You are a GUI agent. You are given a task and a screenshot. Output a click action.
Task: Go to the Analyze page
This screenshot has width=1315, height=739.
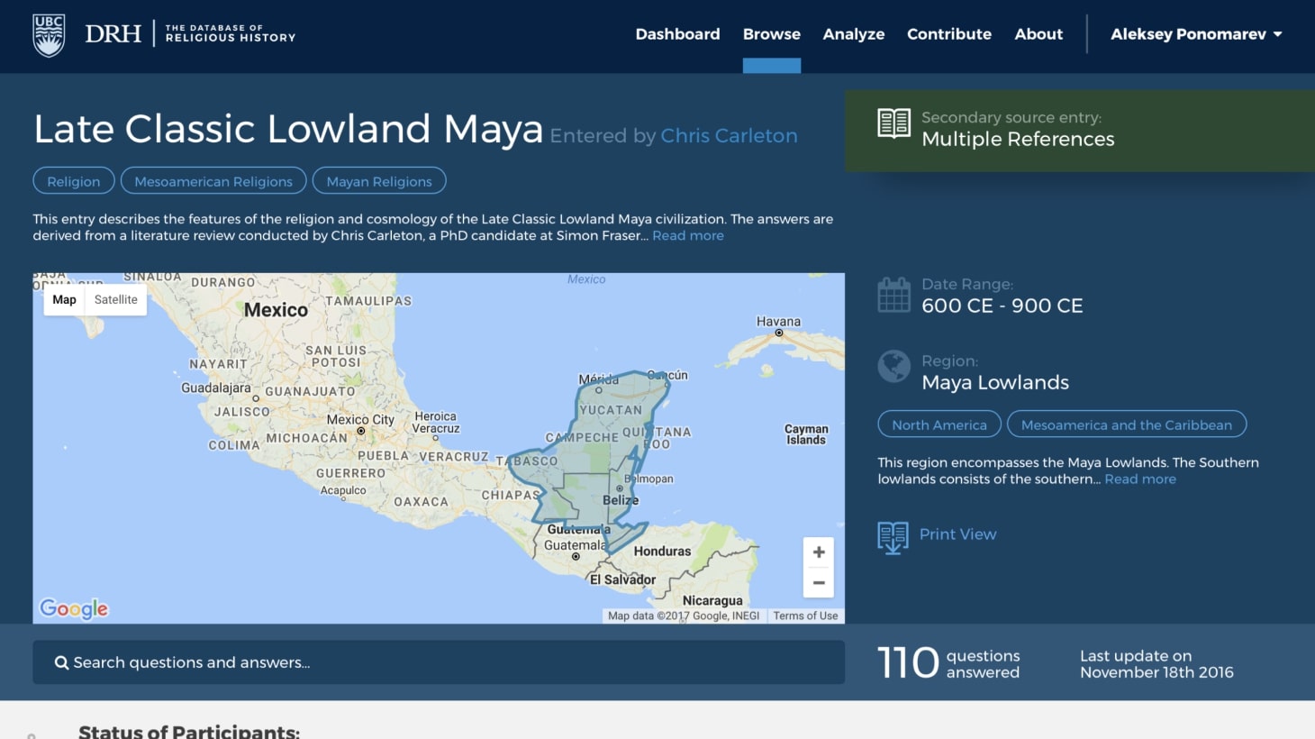tap(854, 34)
